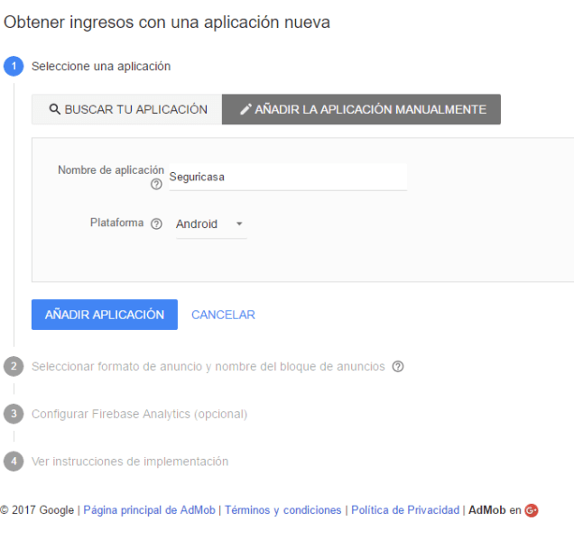Open the Android platform dropdown
This screenshot has height=558, width=574.
210,224
